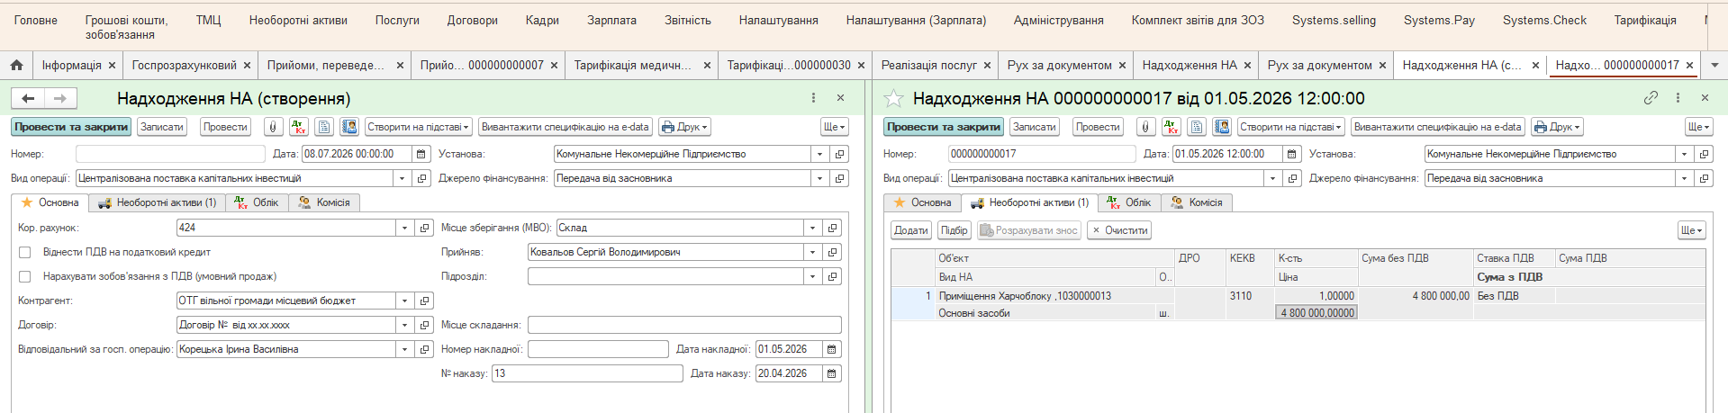The width and height of the screenshot is (1728, 413).
Task: Expand Установа dropdown in left form
Action: (x=819, y=154)
